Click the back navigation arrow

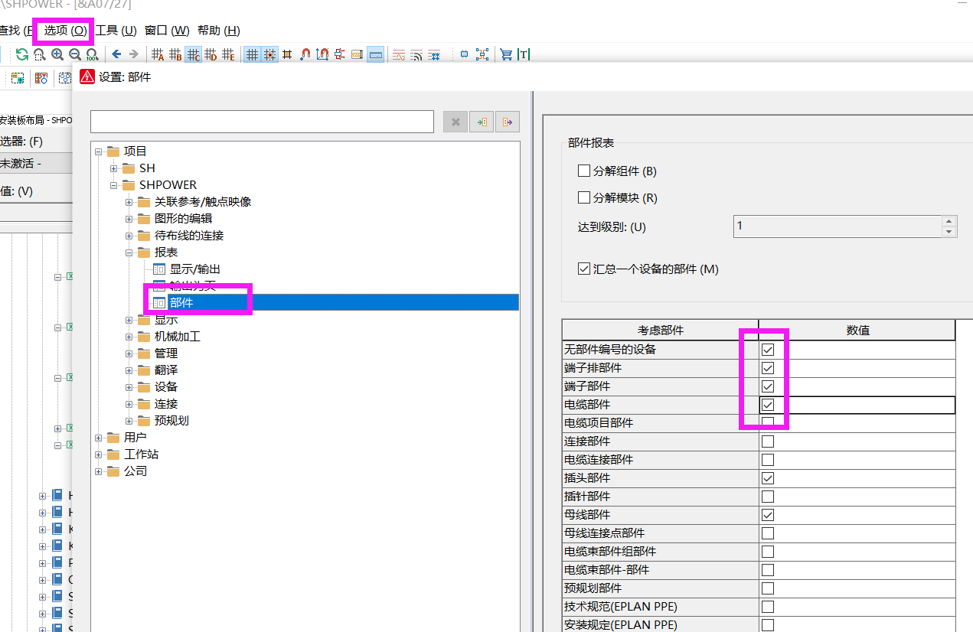point(117,54)
